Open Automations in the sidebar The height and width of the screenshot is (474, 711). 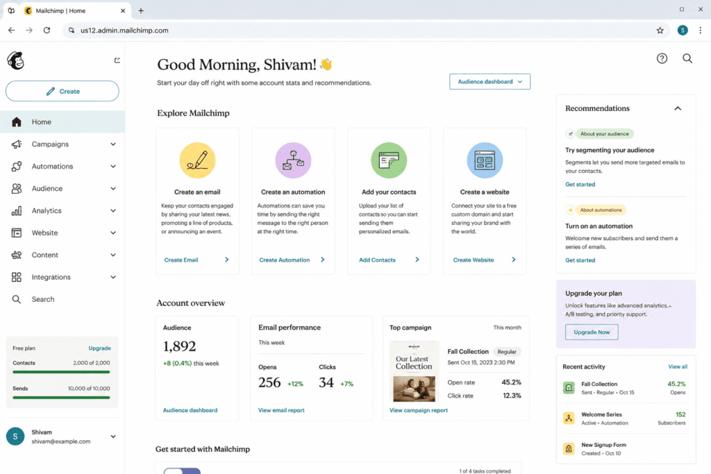62,167
